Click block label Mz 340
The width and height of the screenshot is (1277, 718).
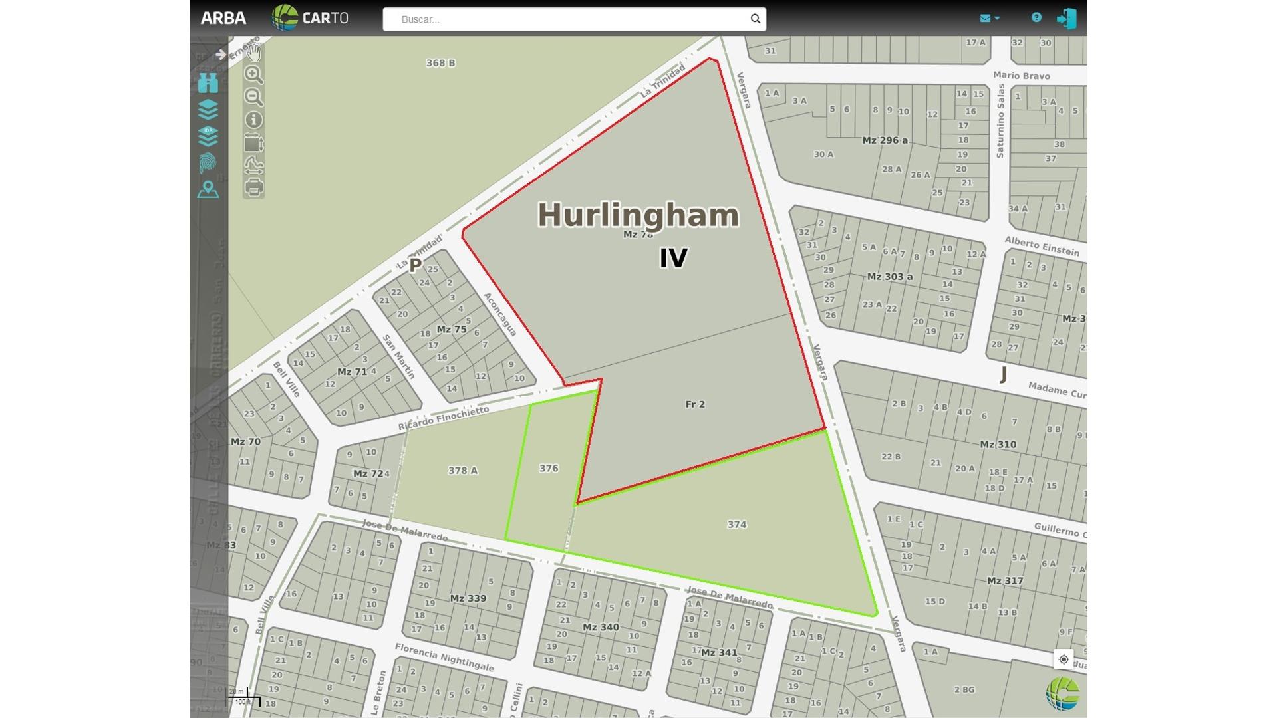pos(601,627)
